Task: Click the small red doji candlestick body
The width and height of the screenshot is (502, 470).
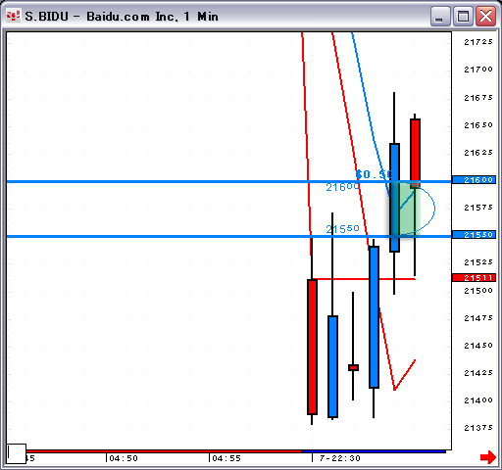Action: (x=353, y=368)
